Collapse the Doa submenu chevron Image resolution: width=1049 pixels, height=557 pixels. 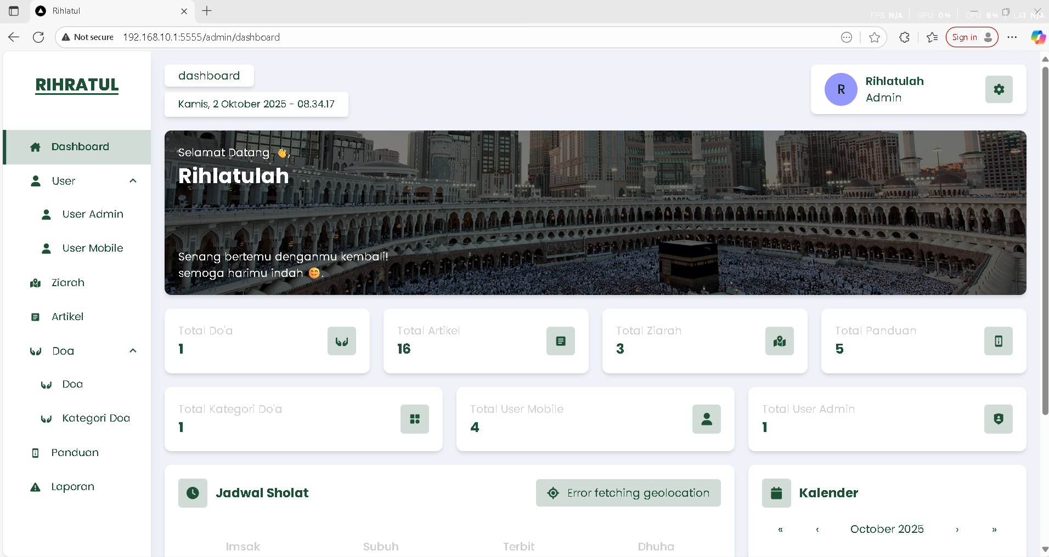click(133, 351)
